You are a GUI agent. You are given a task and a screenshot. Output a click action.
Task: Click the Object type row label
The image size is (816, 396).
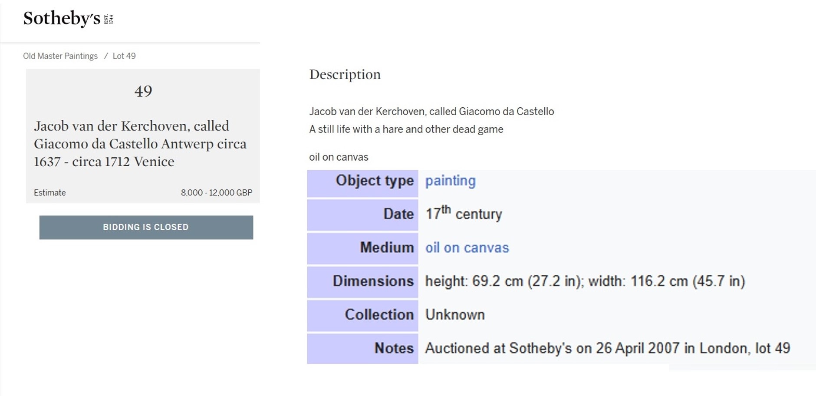(x=375, y=181)
